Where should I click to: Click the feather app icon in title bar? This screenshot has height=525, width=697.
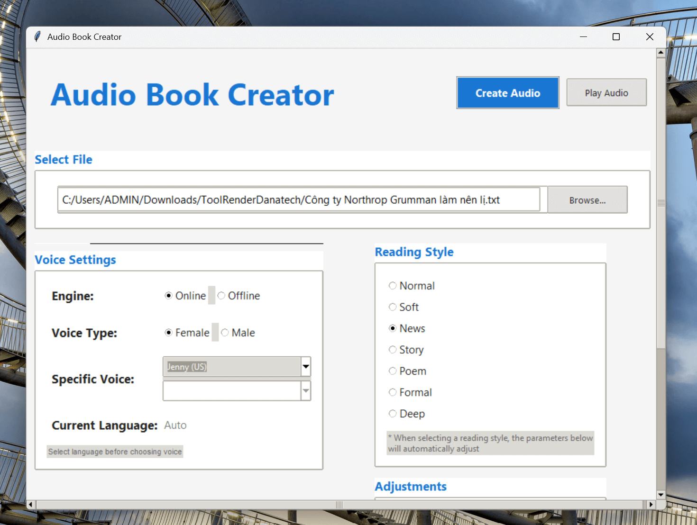[x=37, y=36]
